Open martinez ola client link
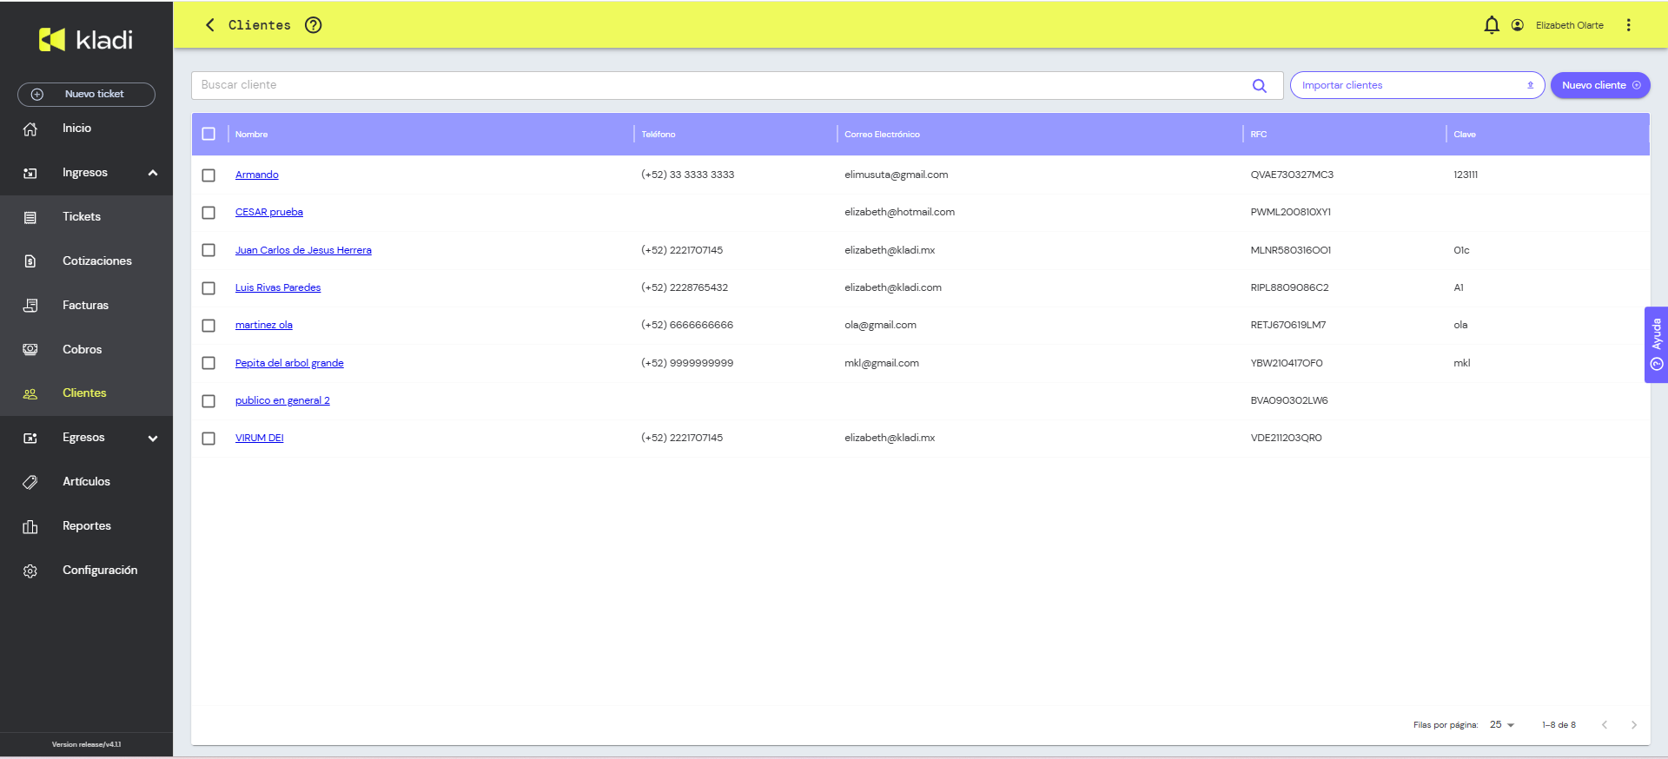Screen dimensions: 1668x759 tap(264, 325)
